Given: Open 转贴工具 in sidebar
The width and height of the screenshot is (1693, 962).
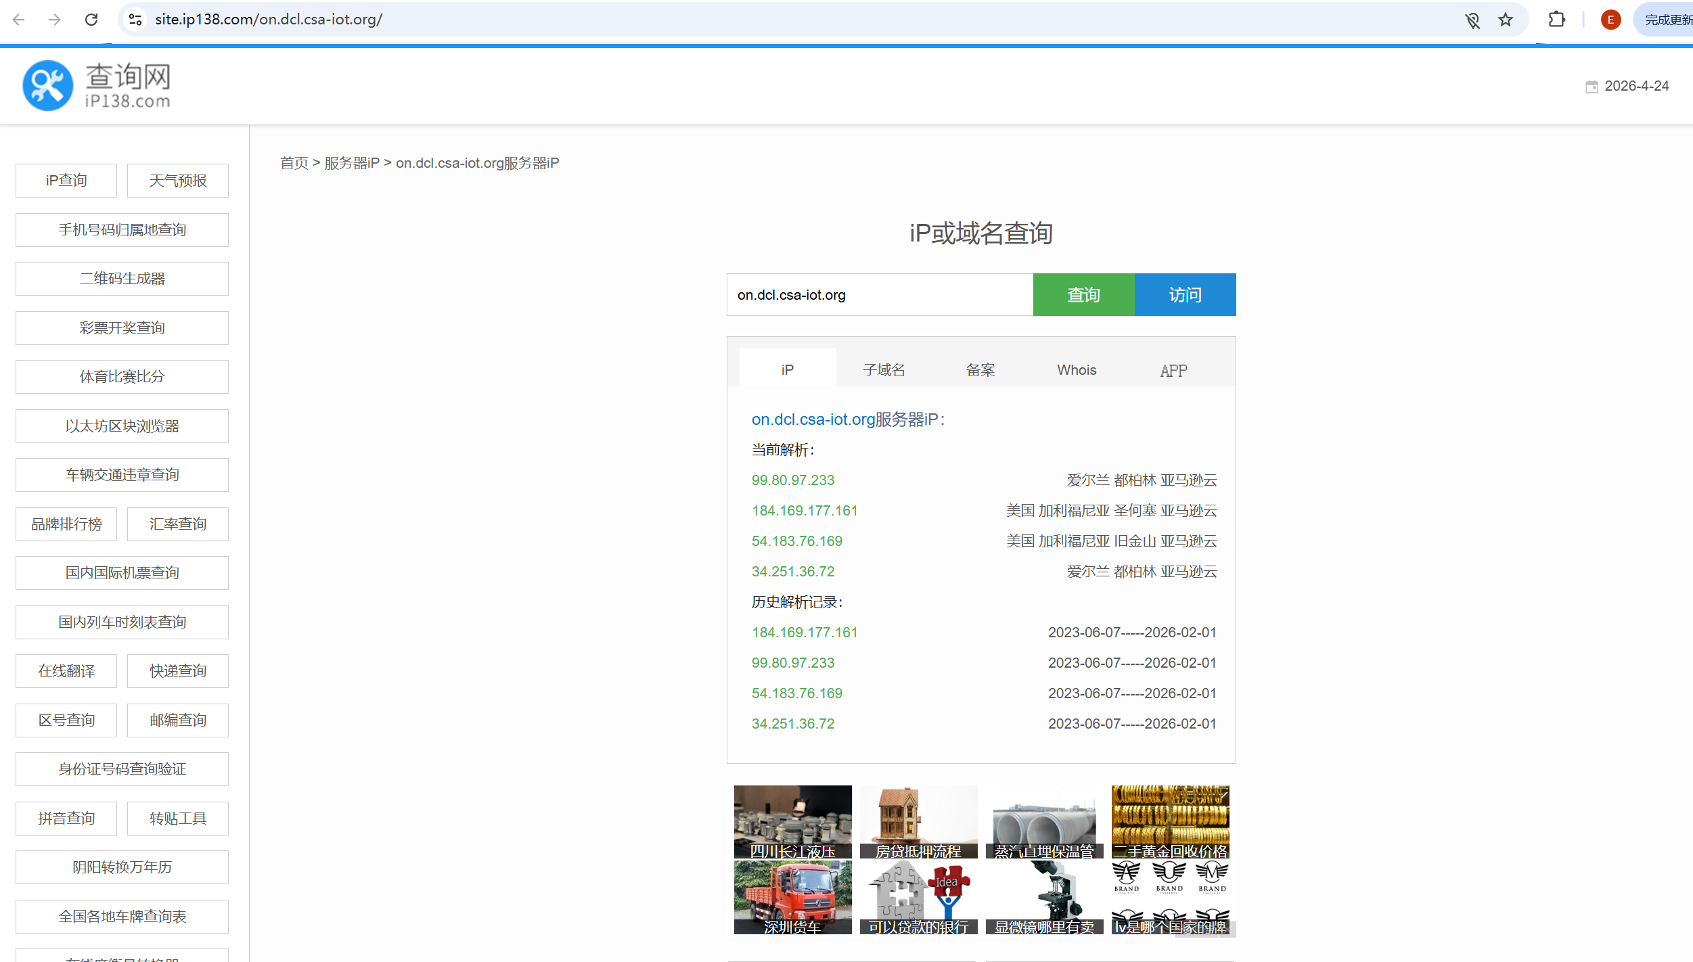Looking at the screenshot, I should tap(178, 819).
